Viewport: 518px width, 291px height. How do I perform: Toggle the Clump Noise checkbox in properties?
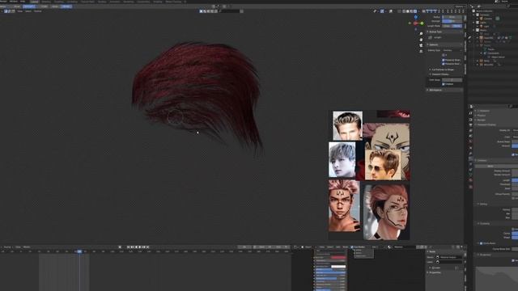tap(481, 243)
